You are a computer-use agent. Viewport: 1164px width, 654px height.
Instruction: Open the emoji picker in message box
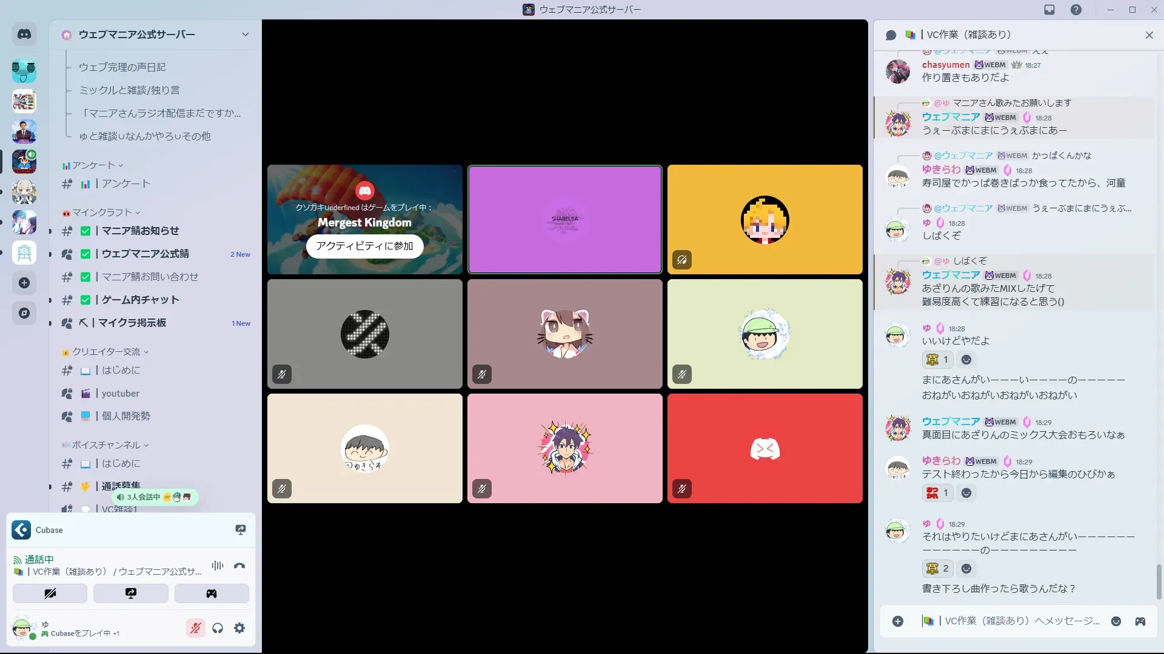1116,621
